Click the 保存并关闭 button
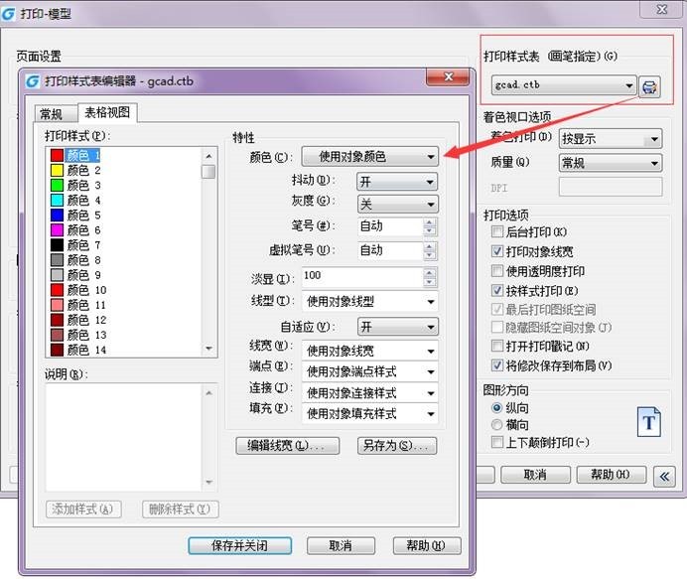Screen dimensions: 687x579 tap(241, 545)
